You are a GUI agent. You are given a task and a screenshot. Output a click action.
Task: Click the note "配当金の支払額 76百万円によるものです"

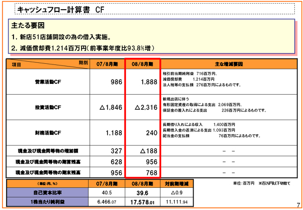(212, 136)
